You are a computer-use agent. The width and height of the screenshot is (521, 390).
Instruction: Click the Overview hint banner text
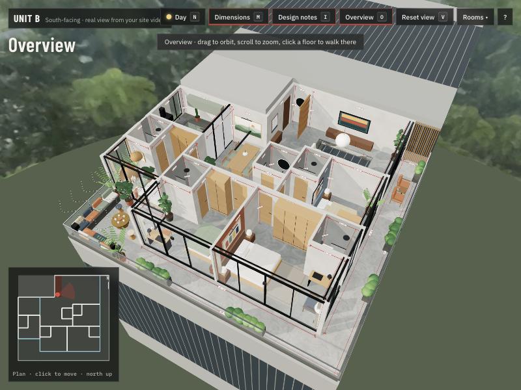coord(260,42)
